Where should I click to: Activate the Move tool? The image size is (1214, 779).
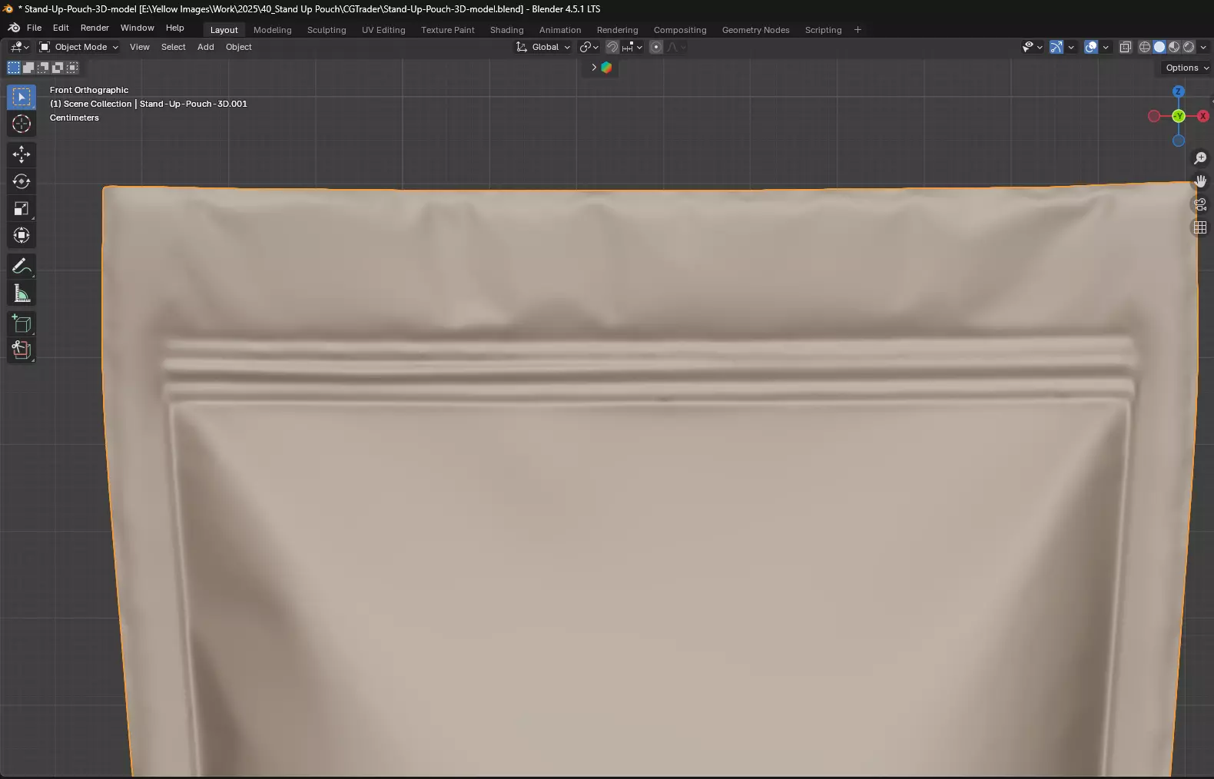(22, 154)
